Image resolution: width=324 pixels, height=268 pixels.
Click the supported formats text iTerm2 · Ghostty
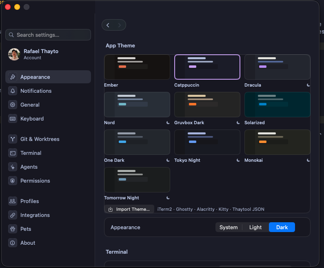point(211,209)
